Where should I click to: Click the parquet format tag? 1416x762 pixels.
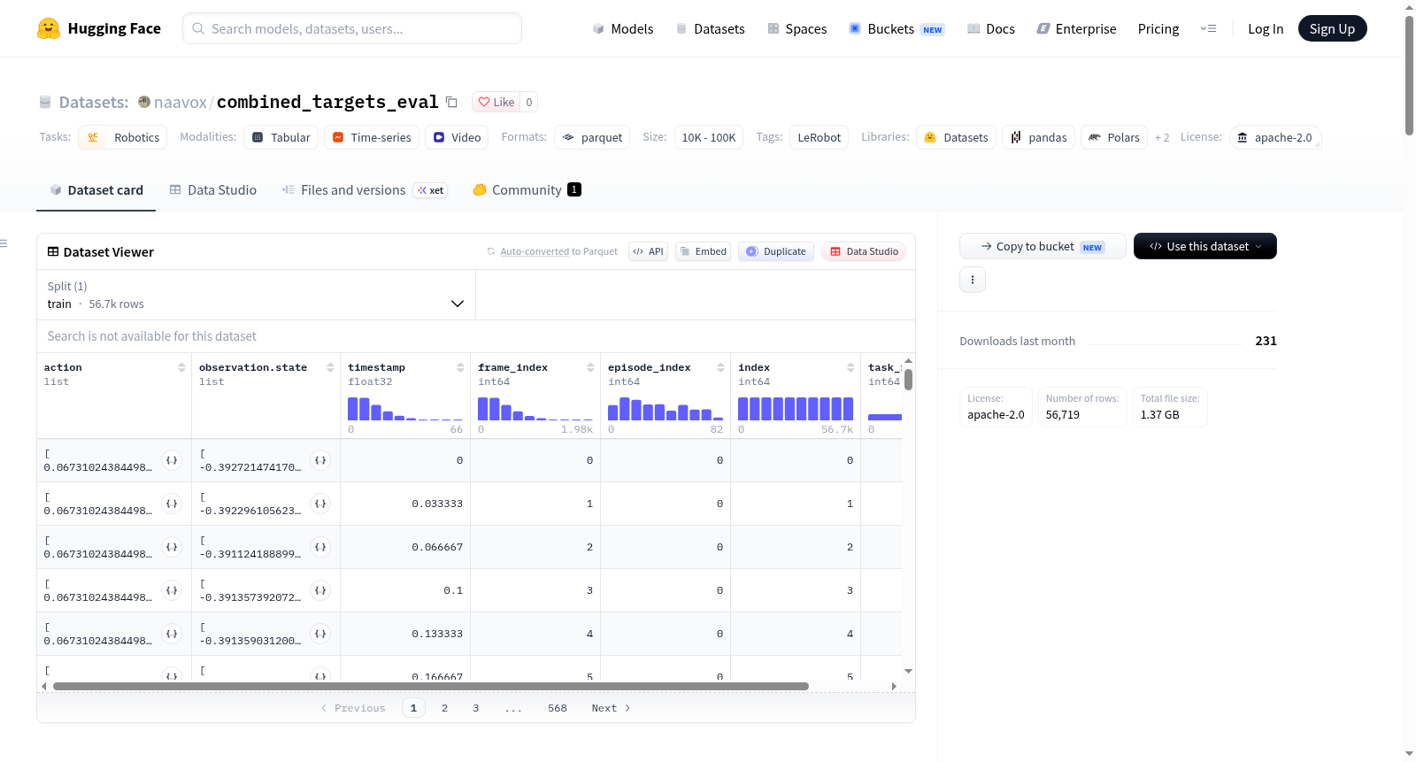(x=592, y=137)
